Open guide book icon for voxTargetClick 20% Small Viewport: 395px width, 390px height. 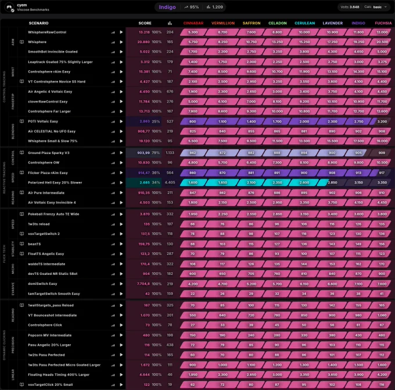coord(22,384)
